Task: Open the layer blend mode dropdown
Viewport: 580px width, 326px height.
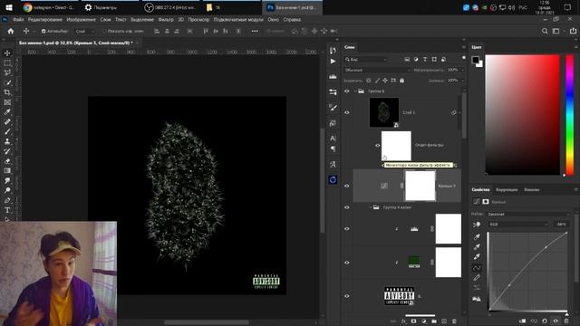Action: (x=377, y=70)
